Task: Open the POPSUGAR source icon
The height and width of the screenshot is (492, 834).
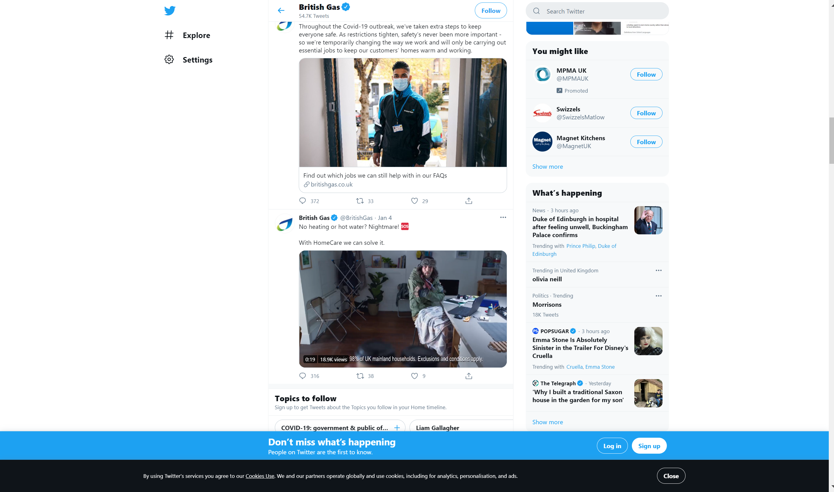Action: 535,331
